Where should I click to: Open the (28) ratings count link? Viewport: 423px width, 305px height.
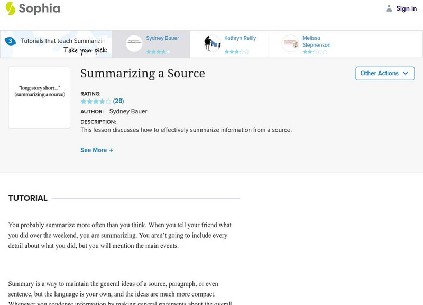pos(118,101)
